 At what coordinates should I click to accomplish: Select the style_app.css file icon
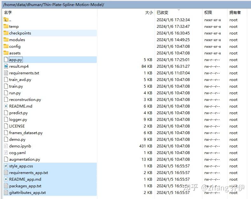click(x=6, y=166)
